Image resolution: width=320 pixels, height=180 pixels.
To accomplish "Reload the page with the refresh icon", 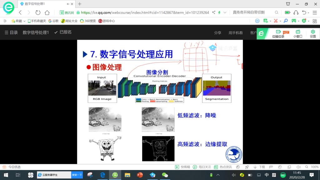I will [38, 12].
